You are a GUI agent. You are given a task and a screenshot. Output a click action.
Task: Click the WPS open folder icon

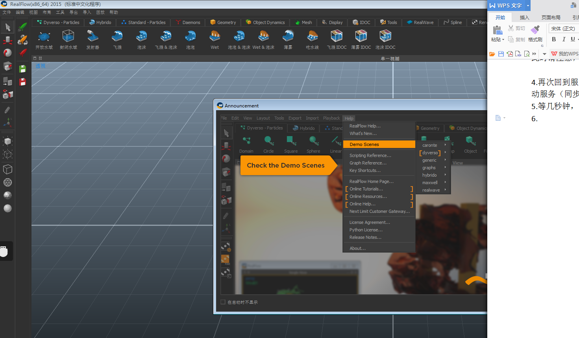point(492,54)
